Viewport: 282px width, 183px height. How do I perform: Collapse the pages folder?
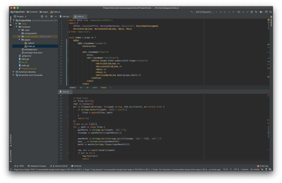pos(19,40)
